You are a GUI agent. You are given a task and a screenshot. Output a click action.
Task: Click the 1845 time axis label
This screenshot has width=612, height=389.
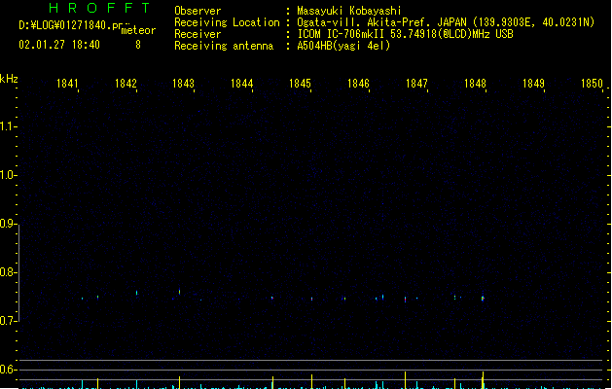click(x=300, y=84)
